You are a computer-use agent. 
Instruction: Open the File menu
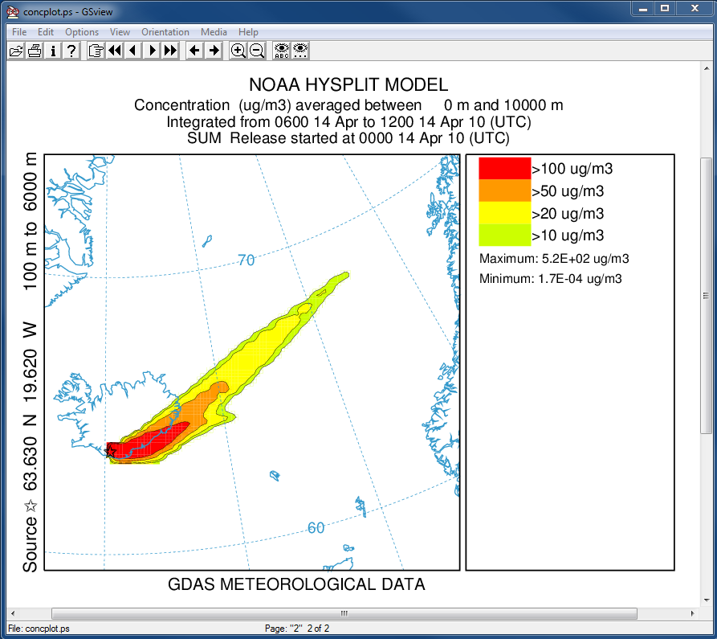19,32
